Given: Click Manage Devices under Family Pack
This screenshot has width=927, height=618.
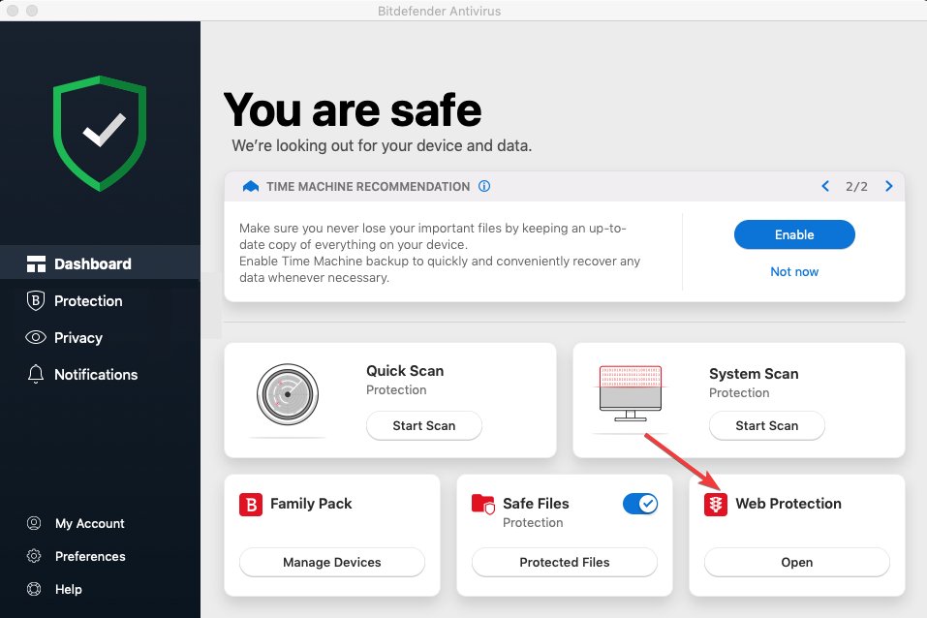Looking at the screenshot, I should point(331,562).
